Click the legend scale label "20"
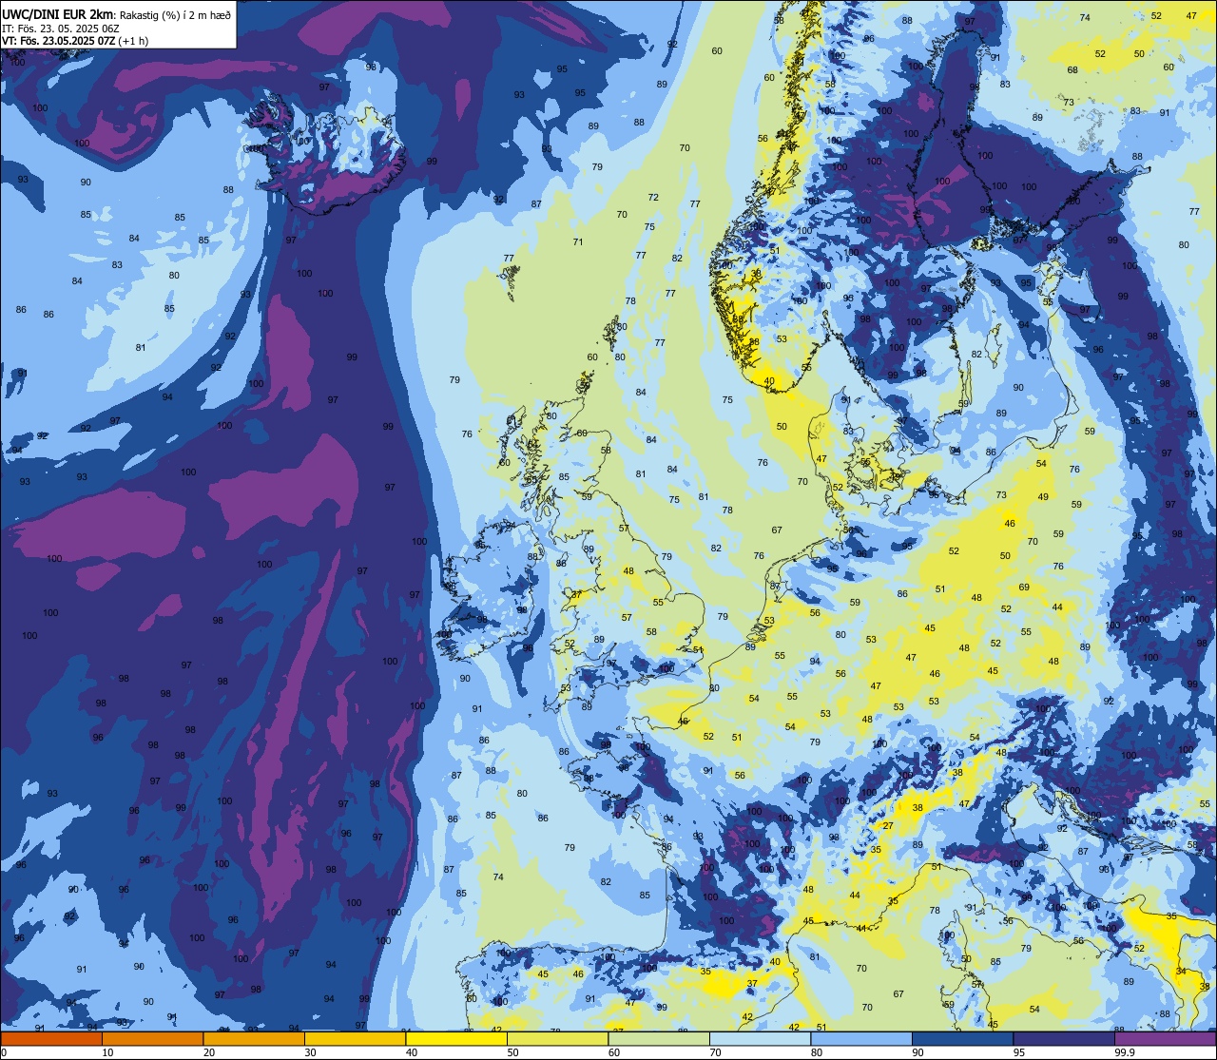The image size is (1217, 1060). [x=209, y=1052]
